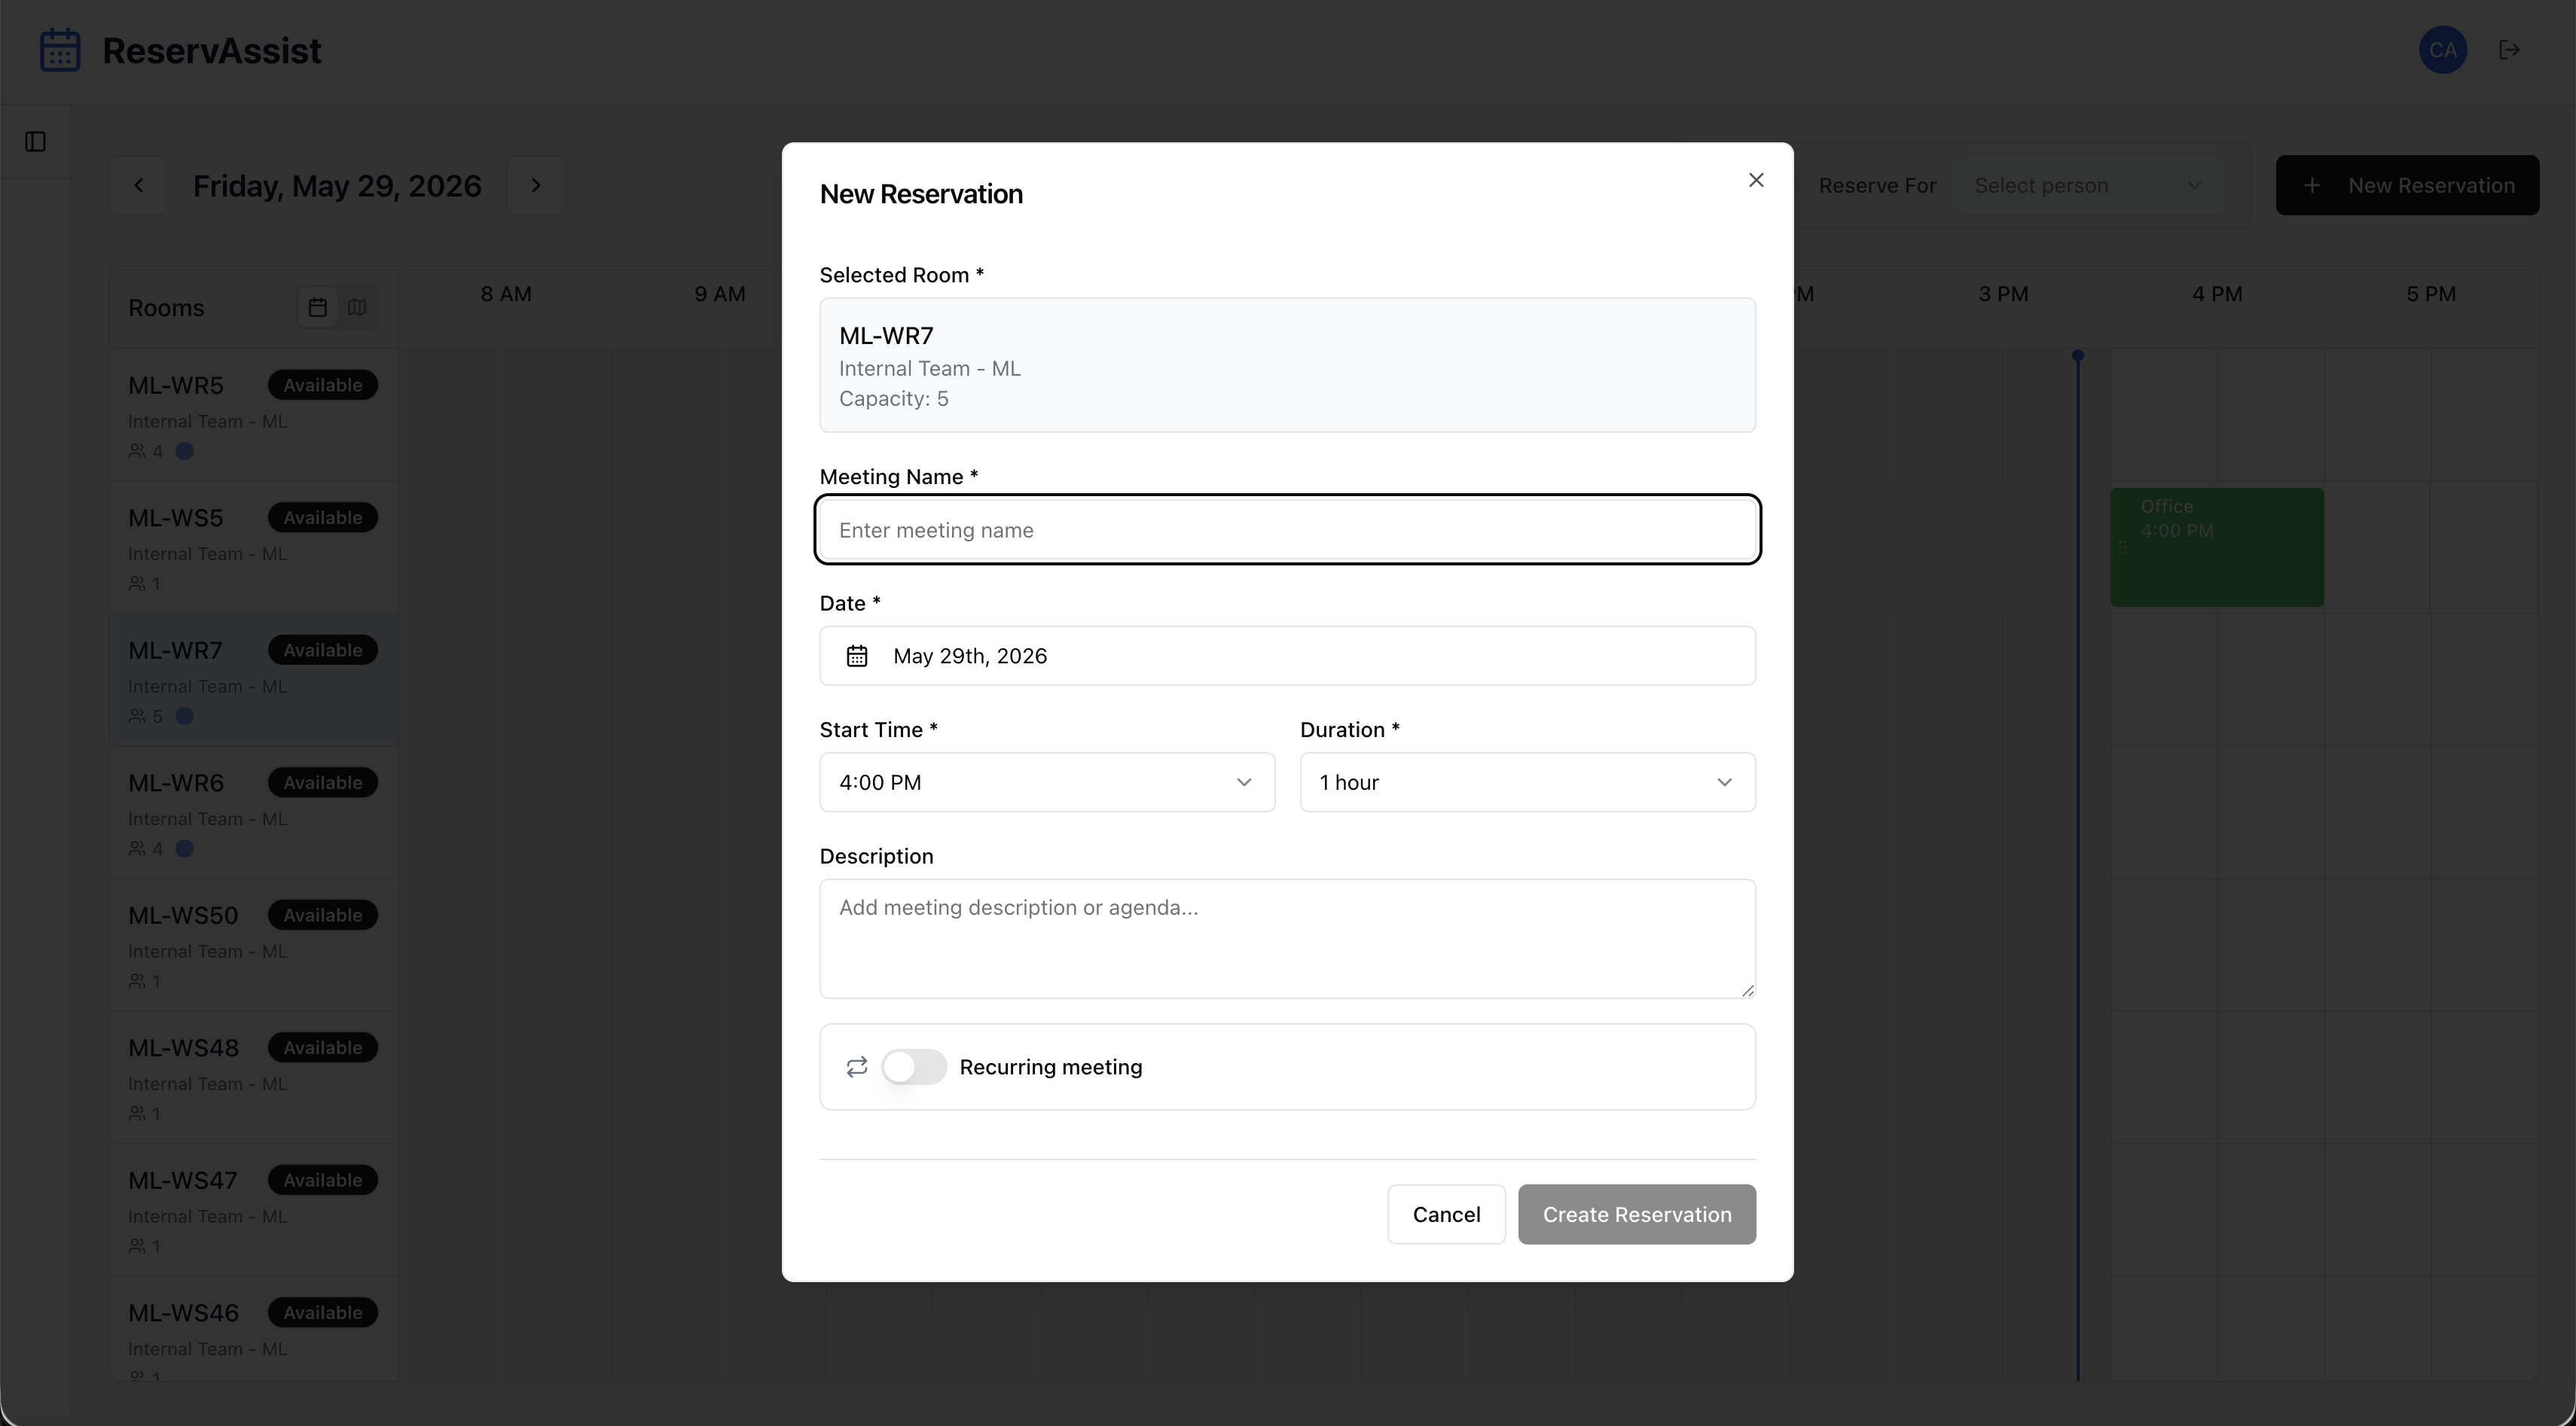
Task: Select room ML-WS50 in the list
Action: [x=253, y=946]
